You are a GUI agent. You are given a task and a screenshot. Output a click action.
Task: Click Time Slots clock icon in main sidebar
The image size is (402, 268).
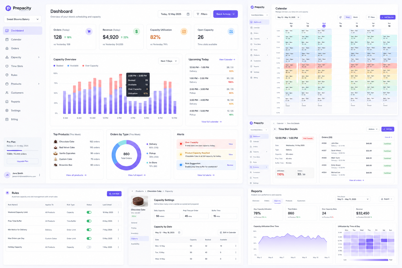(x=7, y=66)
